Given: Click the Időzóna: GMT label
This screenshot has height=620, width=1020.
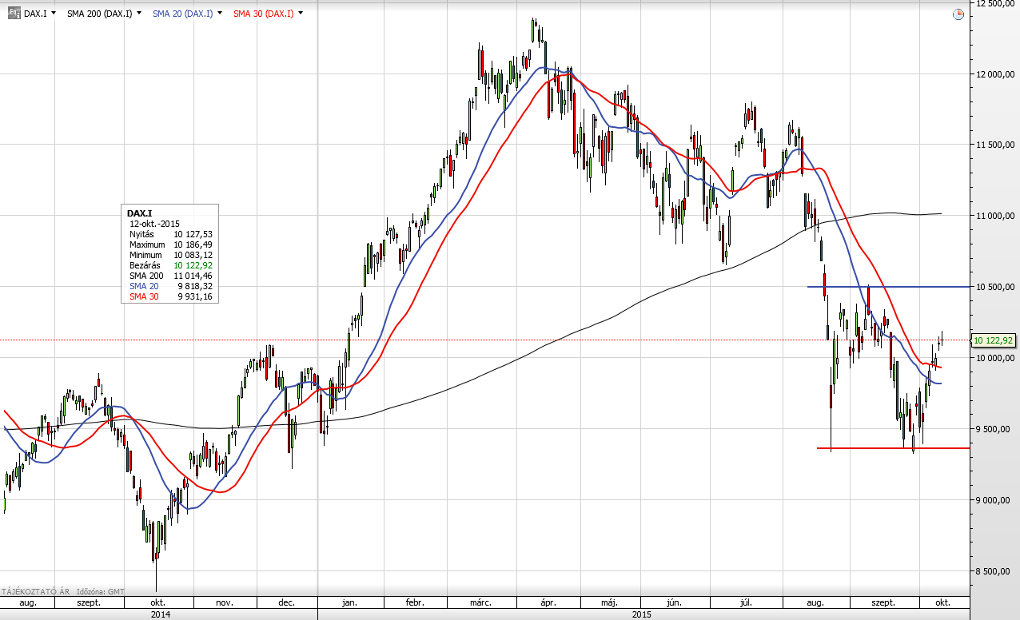Looking at the screenshot, I should click(101, 591).
